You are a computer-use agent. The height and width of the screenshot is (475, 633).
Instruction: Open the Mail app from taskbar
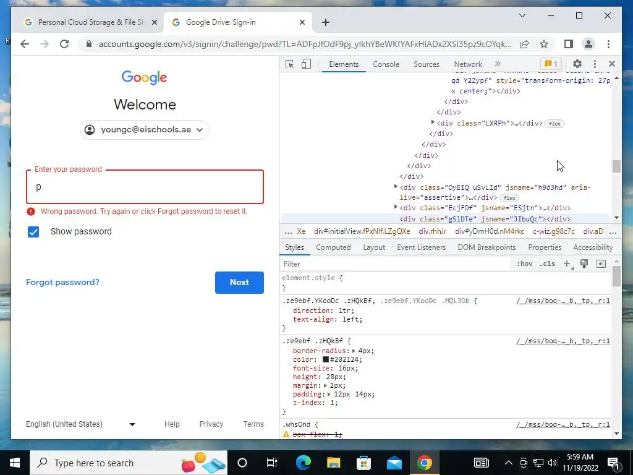pos(394,463)
